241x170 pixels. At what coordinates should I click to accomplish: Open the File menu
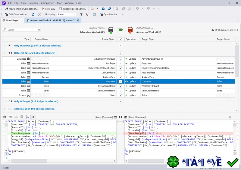[x=10, y=3]
